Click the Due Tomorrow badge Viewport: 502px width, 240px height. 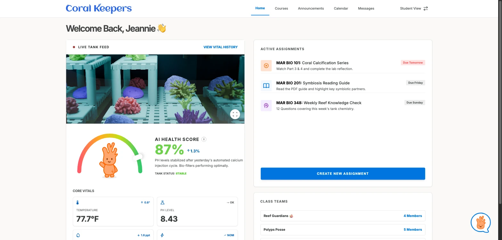coord(413,63)
